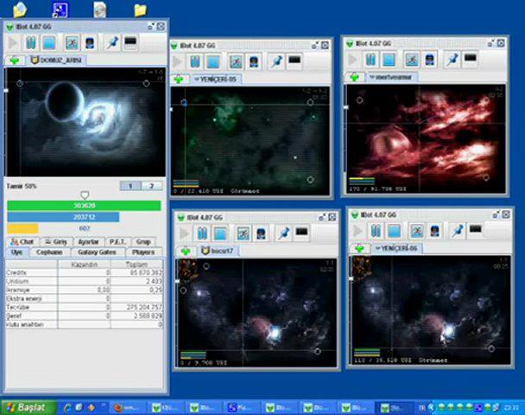
Task: Click the pushpin icon in the YENİÇERİ-06 window
Action: click(x=457, y=231)
